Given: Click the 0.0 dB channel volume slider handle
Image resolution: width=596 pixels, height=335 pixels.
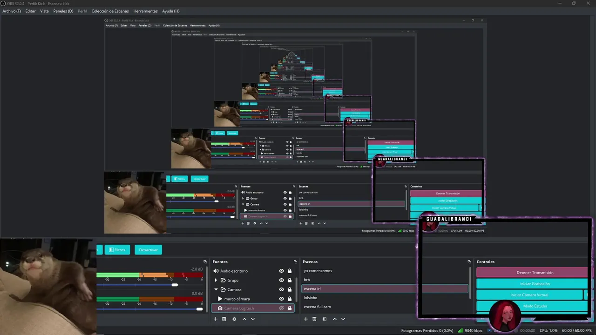Looking at the screenshot, I should tap(200, 309).
